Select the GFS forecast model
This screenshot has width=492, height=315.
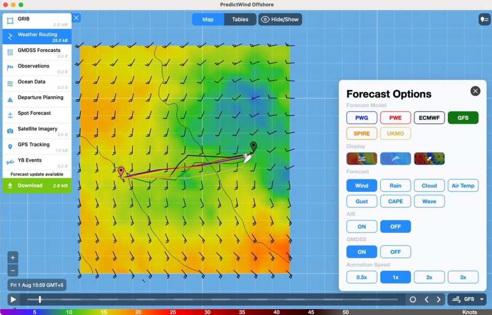[x=463, y=118]
